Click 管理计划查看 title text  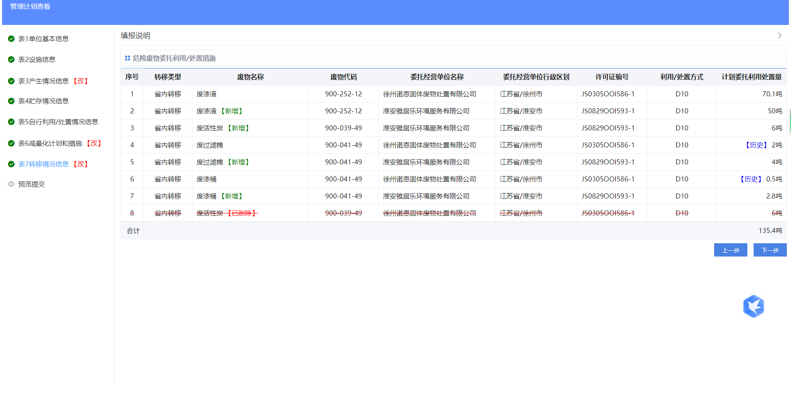[x=30, y=7]
